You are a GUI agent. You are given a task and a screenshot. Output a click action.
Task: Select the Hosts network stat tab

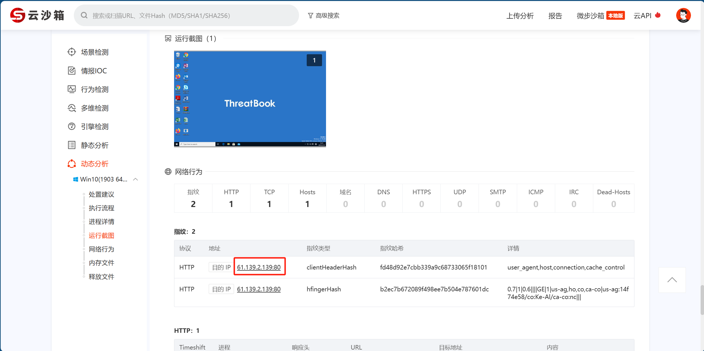click(x=307, y=198)
